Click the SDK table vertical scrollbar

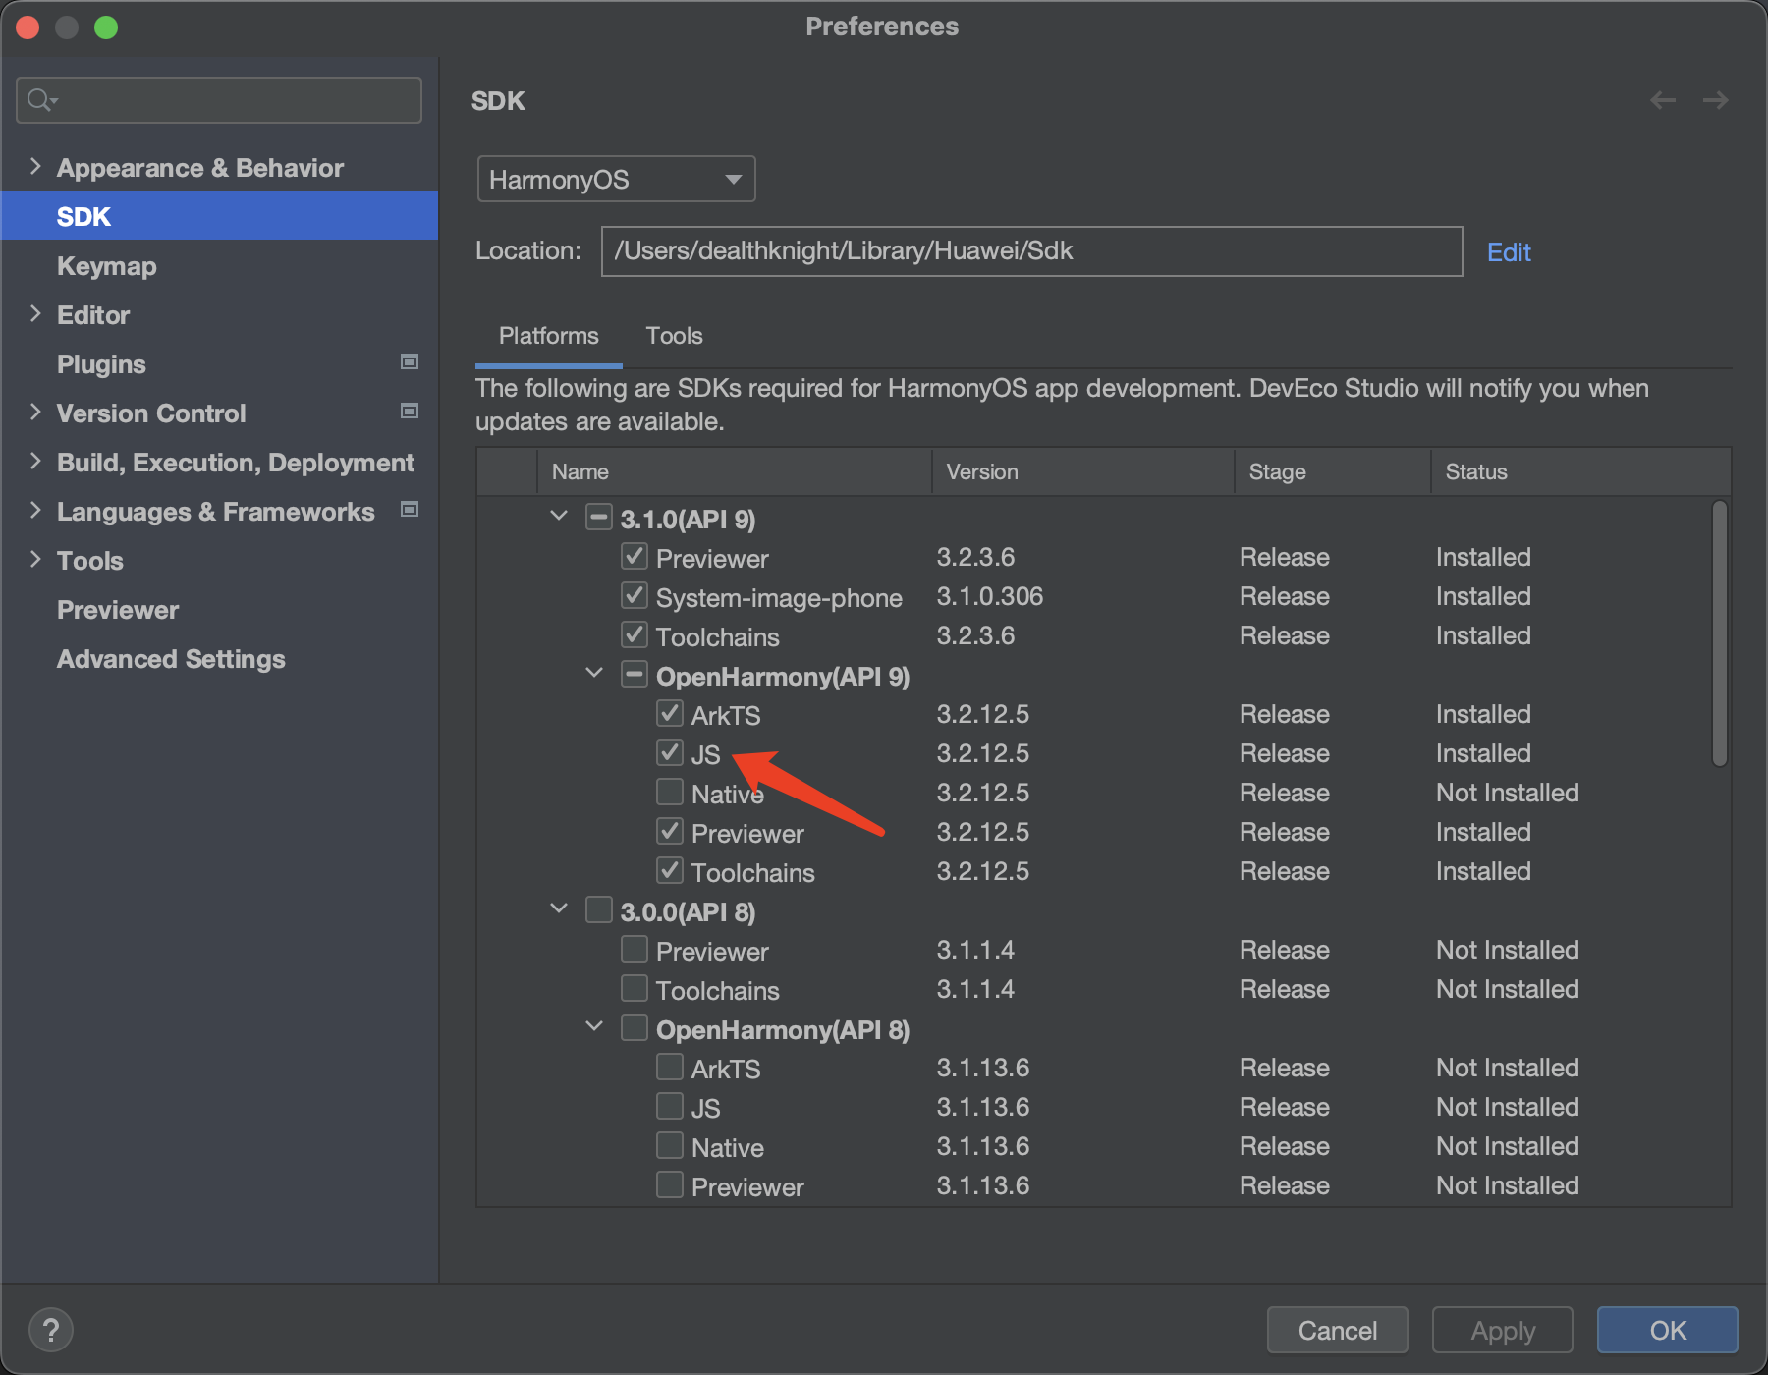pyautogui.click(x=1719, y=633)
